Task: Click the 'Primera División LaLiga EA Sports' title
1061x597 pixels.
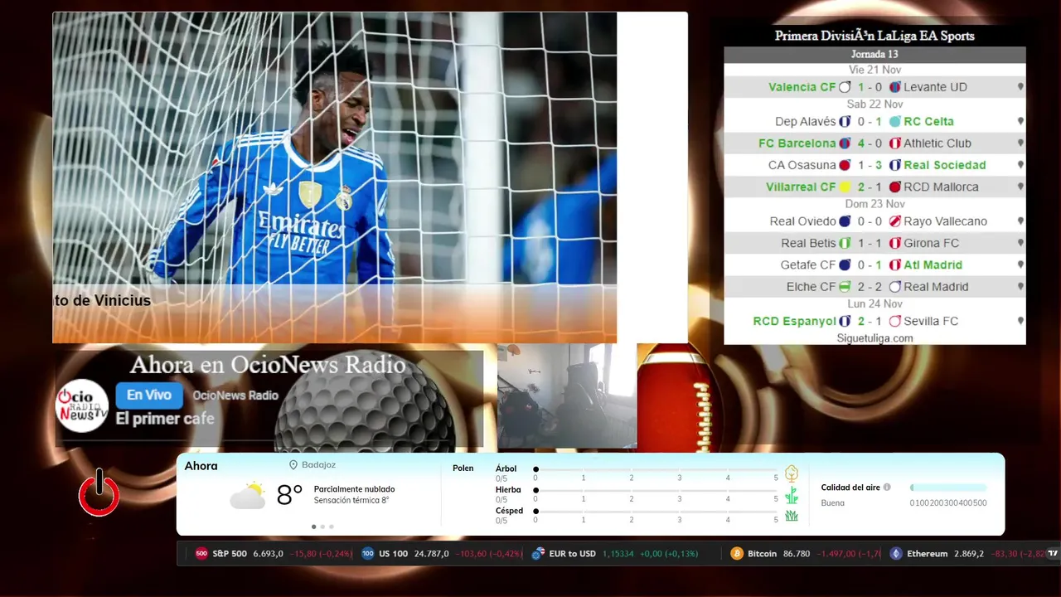Action: (x=874, y=36)
